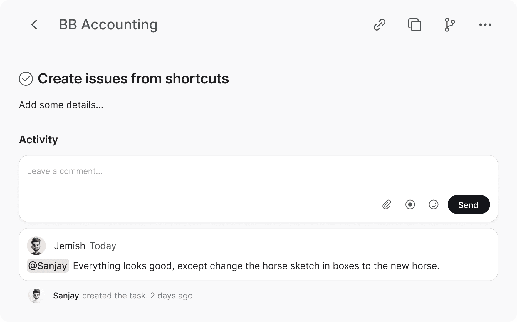Image resolution: width=517 pixels, height=322 pixels.
Task: Toggle the task completion checkmark circle
Action: pos(26,79)
